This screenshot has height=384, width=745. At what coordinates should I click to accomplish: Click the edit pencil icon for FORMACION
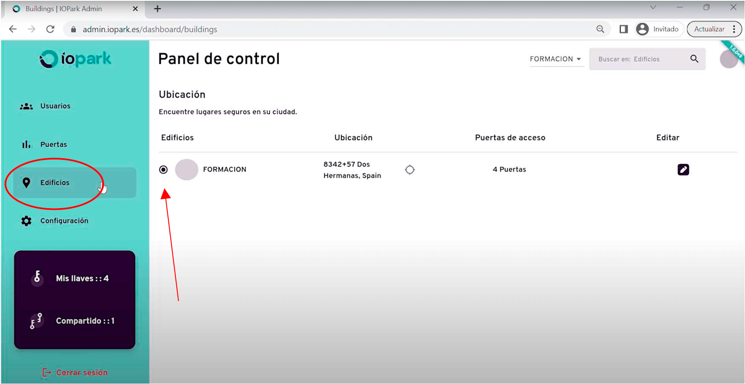[683, 170]
